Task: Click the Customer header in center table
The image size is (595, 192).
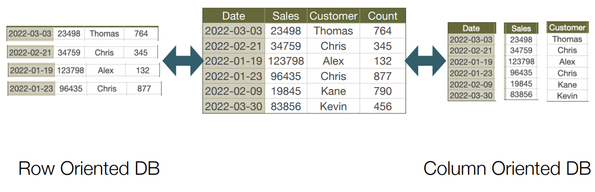Action: point(333,16)
